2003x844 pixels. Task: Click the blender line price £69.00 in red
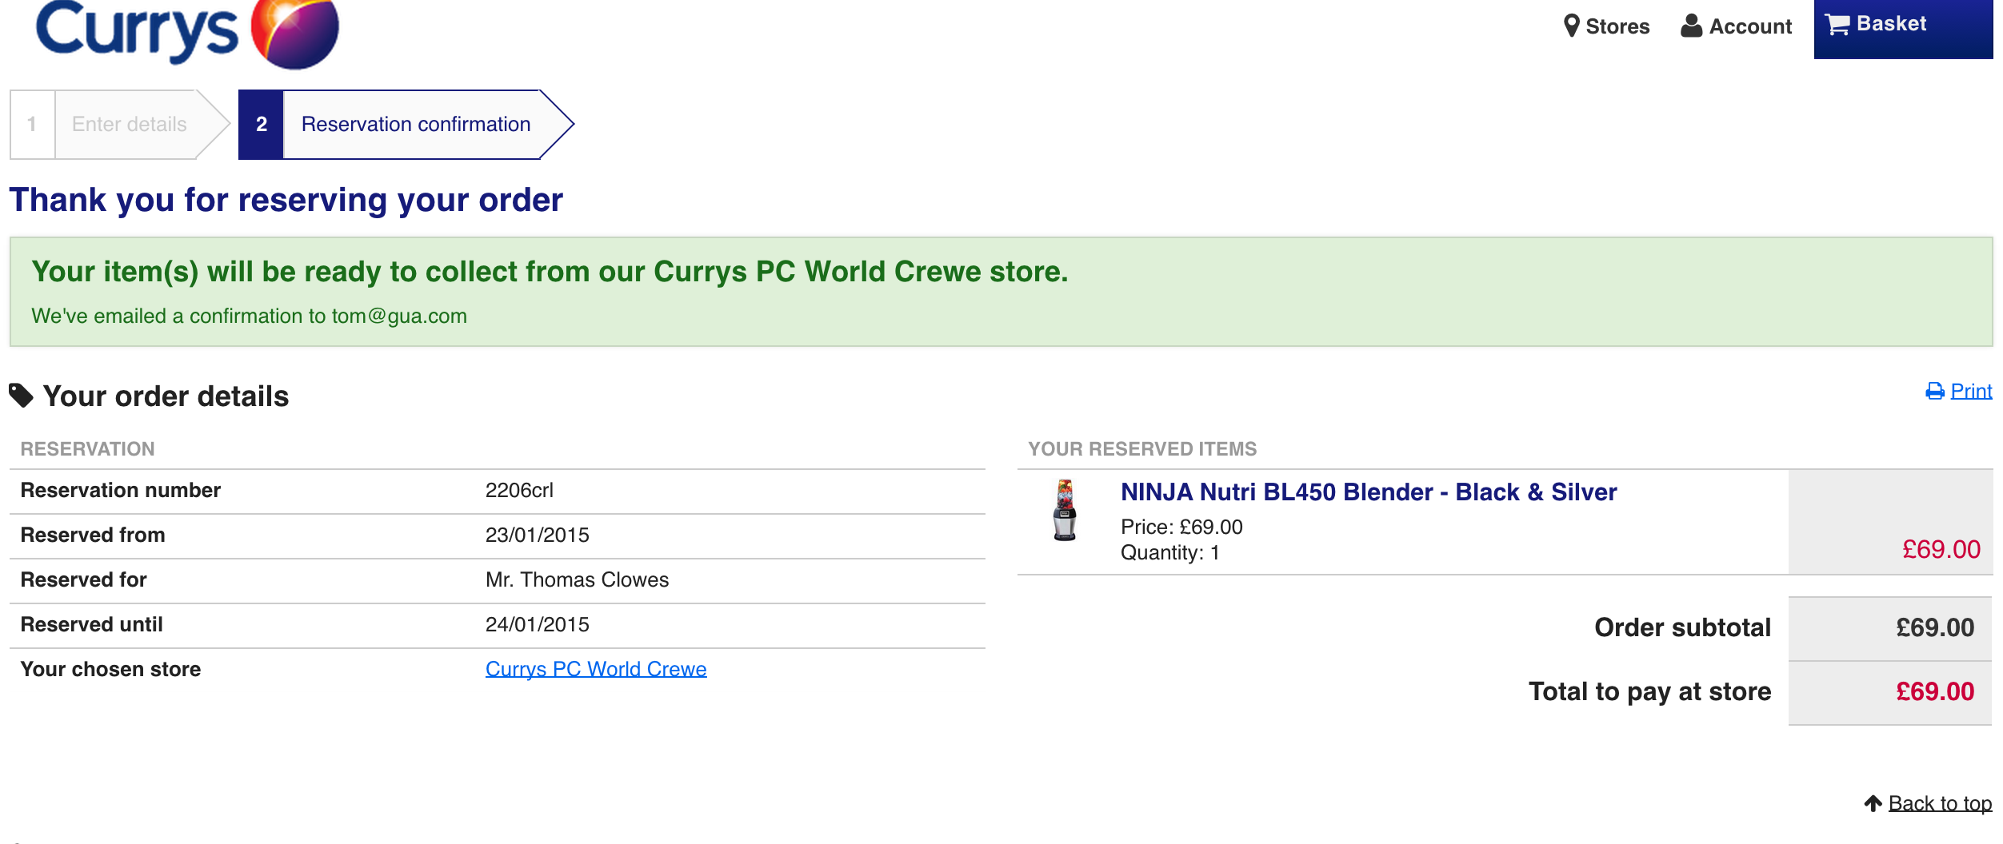(x=1941, y=549)
